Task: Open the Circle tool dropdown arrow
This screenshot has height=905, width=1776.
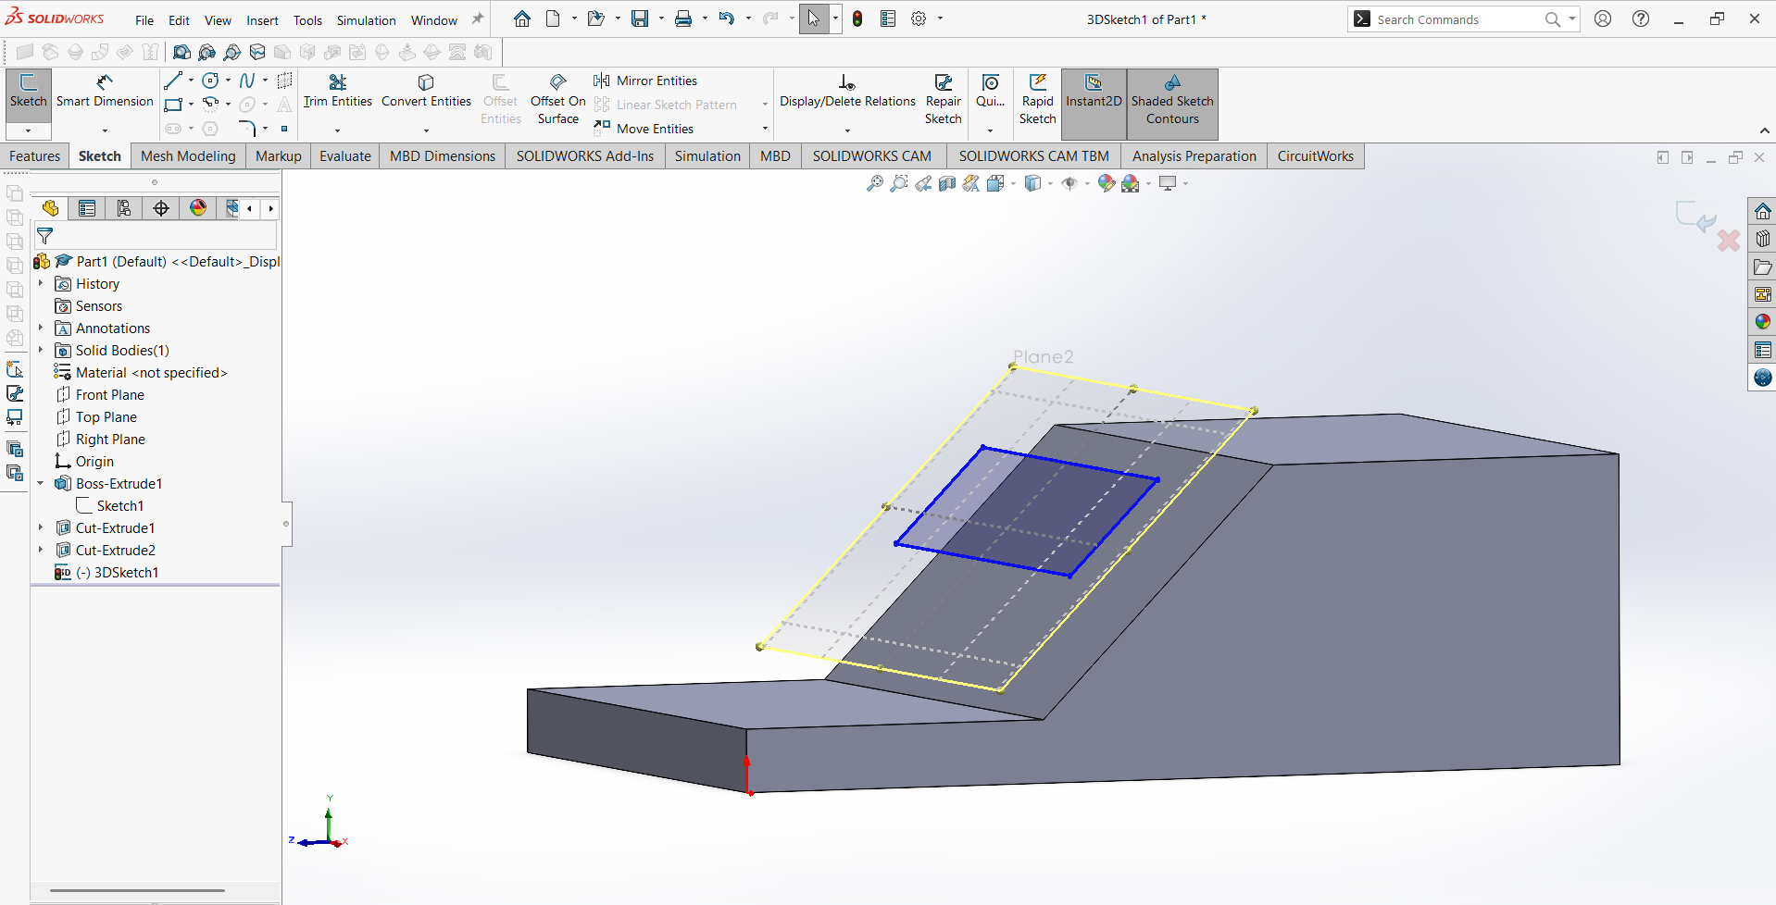Action: click(x=228, y=81)
